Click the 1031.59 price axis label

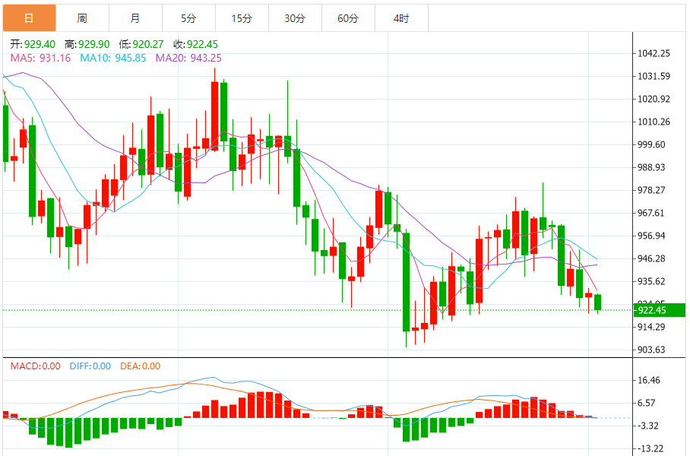(x=654, y=77)
